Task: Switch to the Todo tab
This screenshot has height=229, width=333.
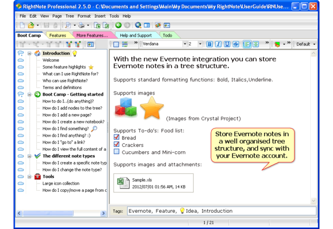Action: [x=167, y=36]
